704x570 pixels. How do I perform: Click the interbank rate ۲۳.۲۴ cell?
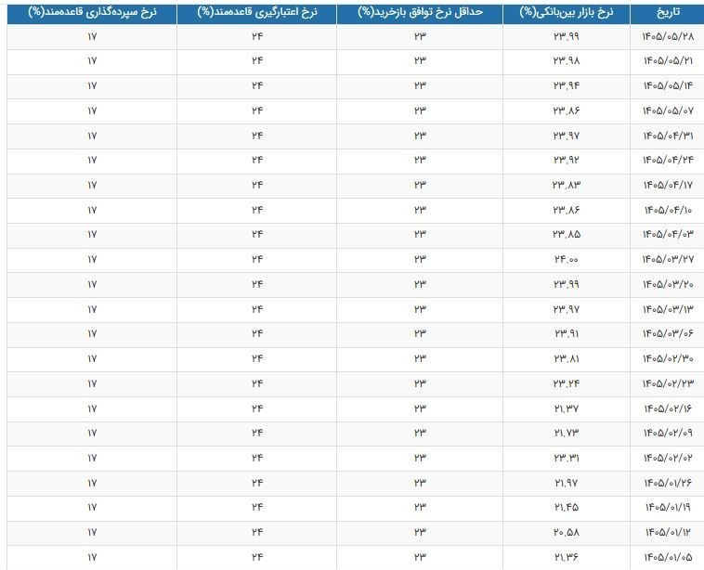[567, 384]
